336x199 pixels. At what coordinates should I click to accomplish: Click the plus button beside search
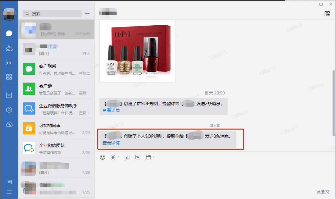pyautogui.click(x=87, y=14)
